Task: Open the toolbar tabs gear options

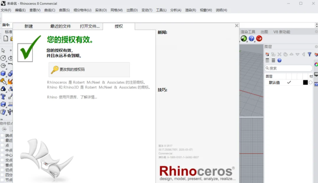Action: pos(316,32)
